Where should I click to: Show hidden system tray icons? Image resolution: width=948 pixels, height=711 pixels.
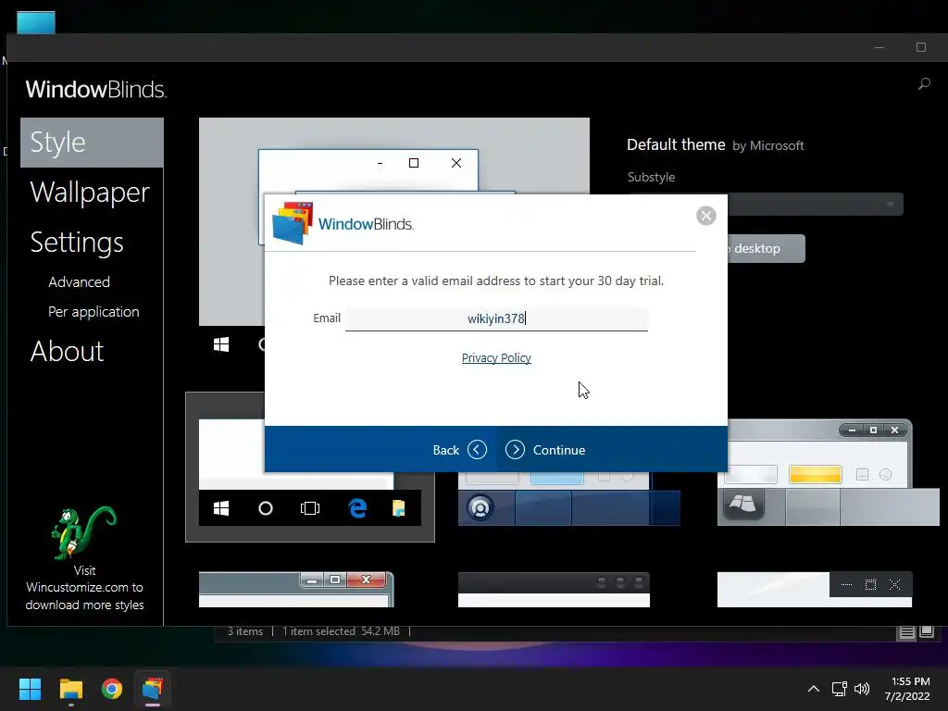[814, 689]
